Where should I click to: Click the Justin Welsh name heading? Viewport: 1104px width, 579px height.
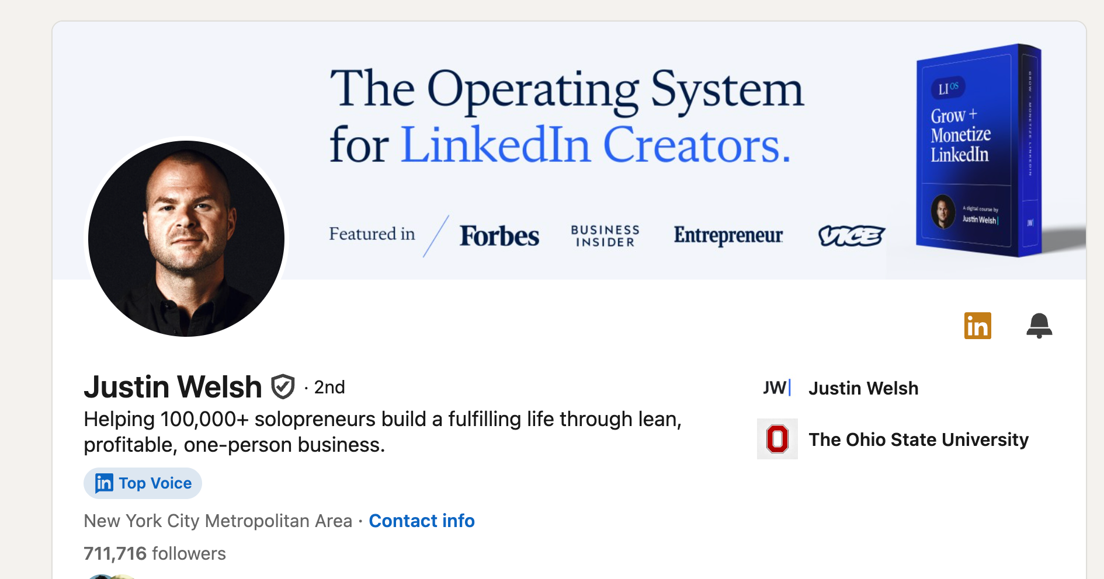173,387
